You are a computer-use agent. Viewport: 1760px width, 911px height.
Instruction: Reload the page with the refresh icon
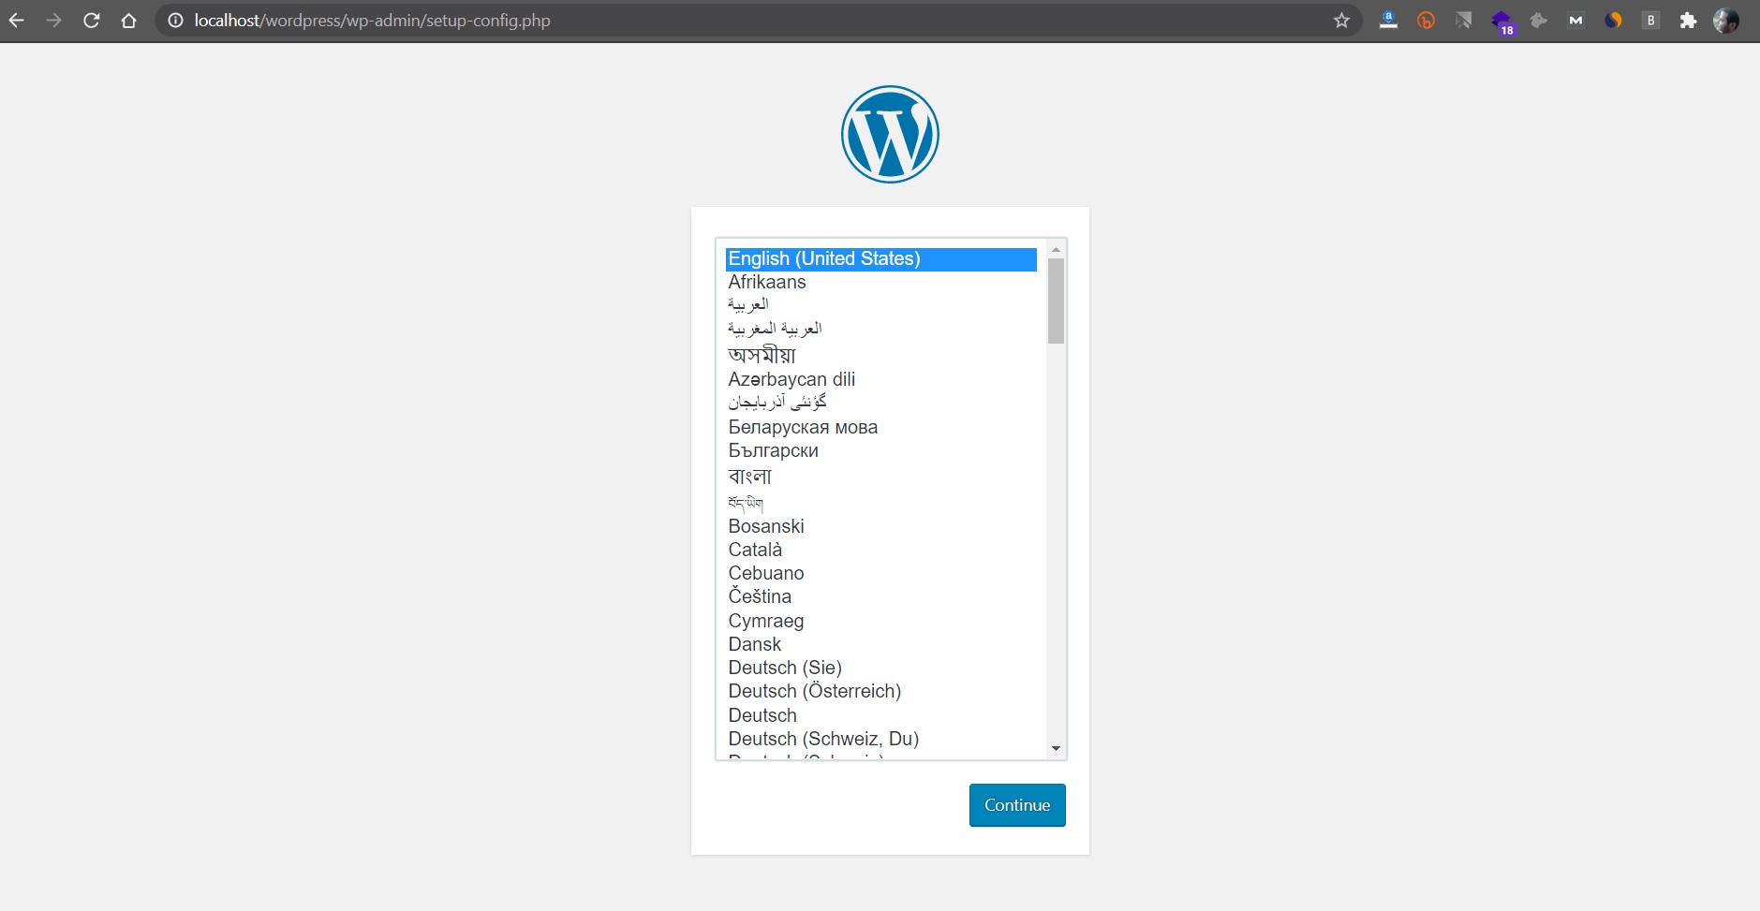[x=92, y=21]
